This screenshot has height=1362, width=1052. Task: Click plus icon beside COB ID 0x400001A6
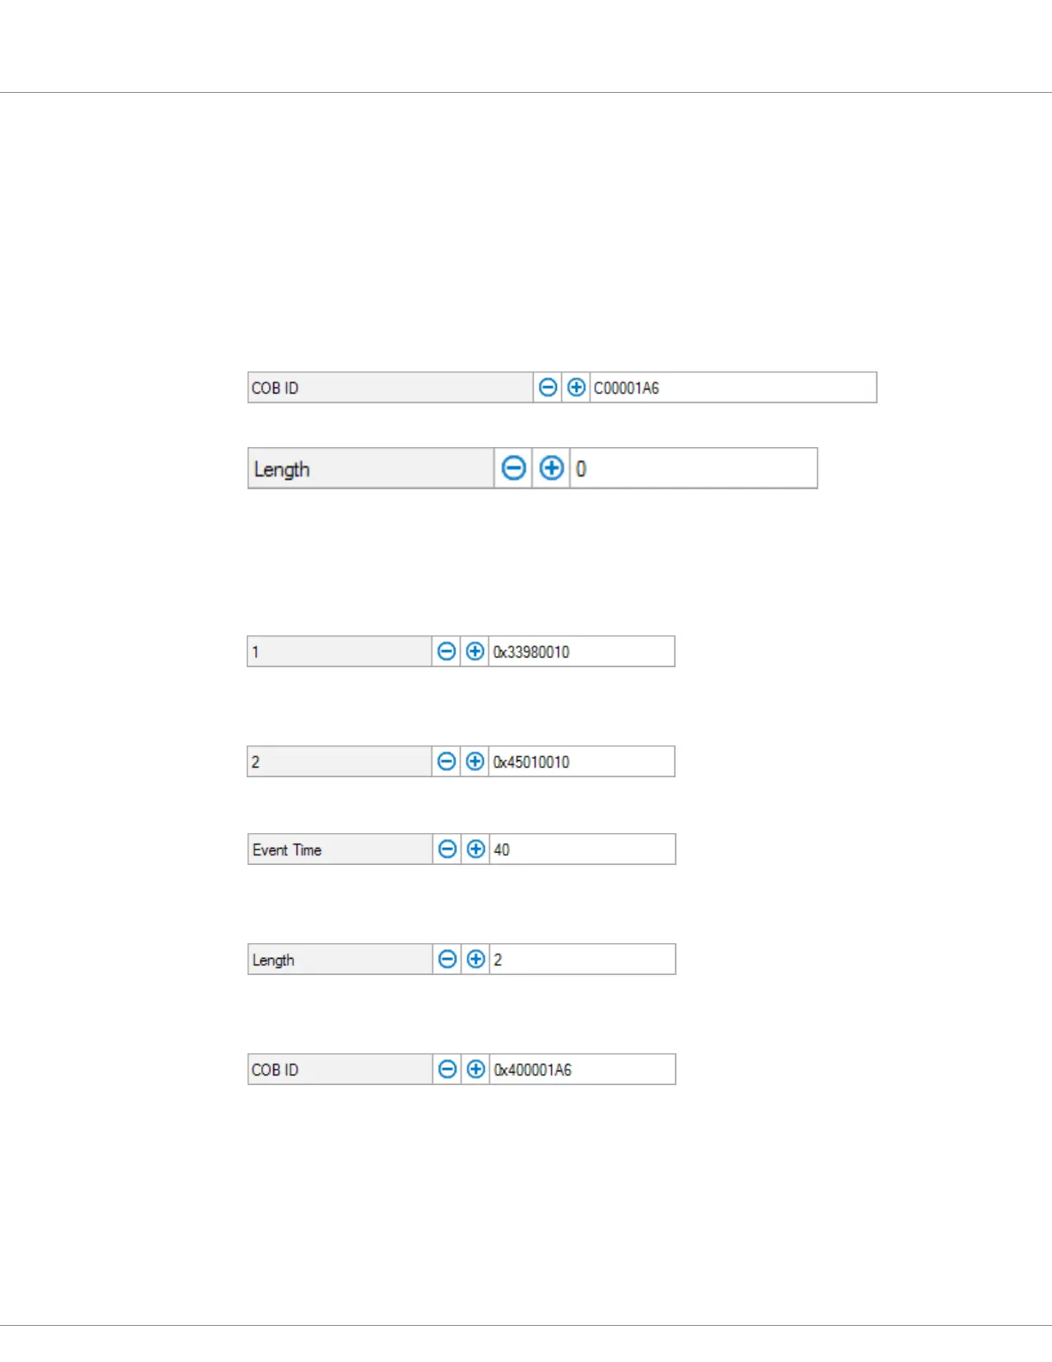tap(475, 1070)
